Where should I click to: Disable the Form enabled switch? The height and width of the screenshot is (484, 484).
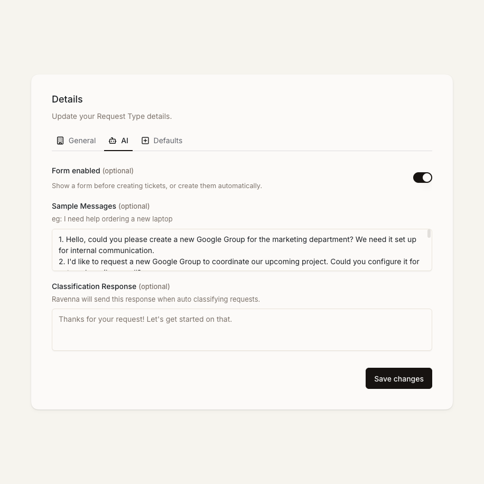click(422, 178)
